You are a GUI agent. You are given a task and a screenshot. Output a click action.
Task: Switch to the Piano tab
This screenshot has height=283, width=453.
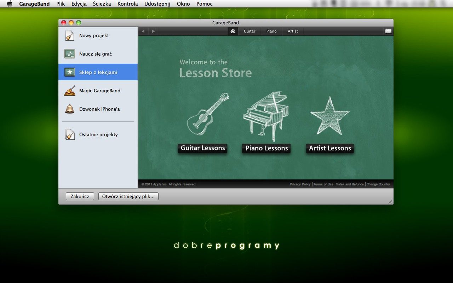tap(271, 31)
